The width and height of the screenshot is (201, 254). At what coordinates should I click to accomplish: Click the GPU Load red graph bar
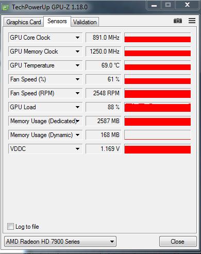coord(158,107)
